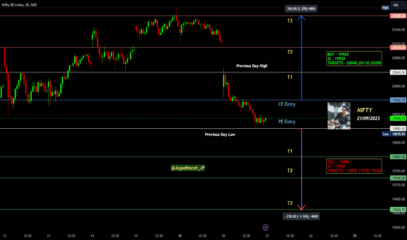This screenshot has width=407, height=240.
Task: Select the 19800.00 green price label
Action: click(398, 157)
